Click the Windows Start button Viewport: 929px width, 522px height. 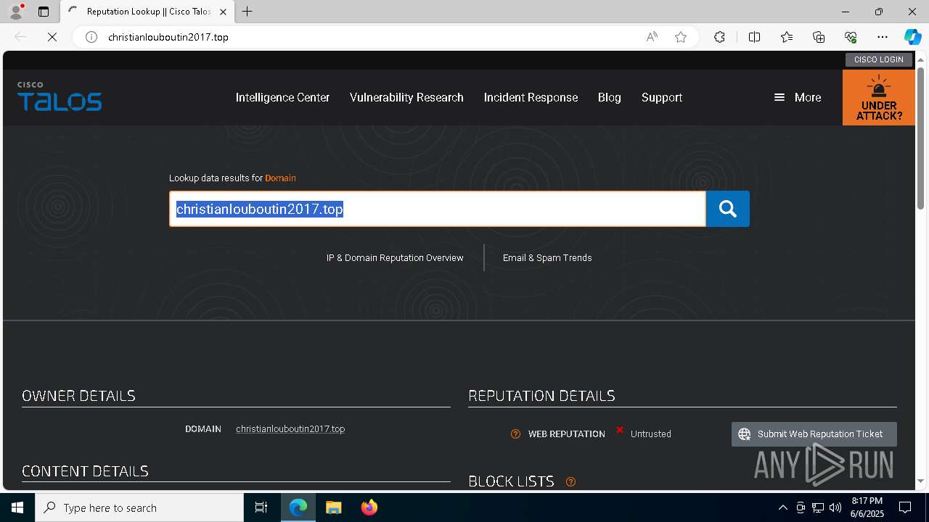click(x=17, y=507)
